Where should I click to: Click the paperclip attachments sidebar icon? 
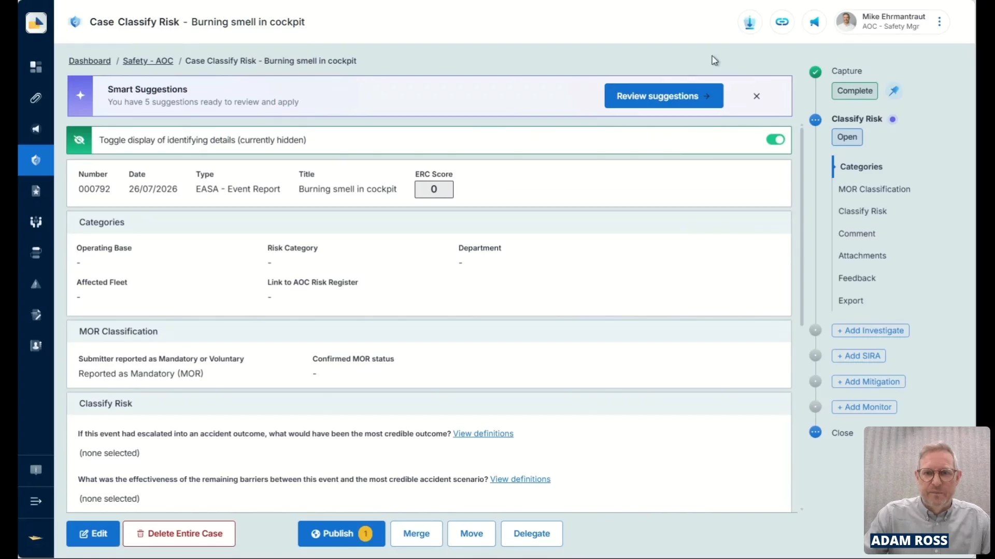pyautogui.click(x=36, y=98)
